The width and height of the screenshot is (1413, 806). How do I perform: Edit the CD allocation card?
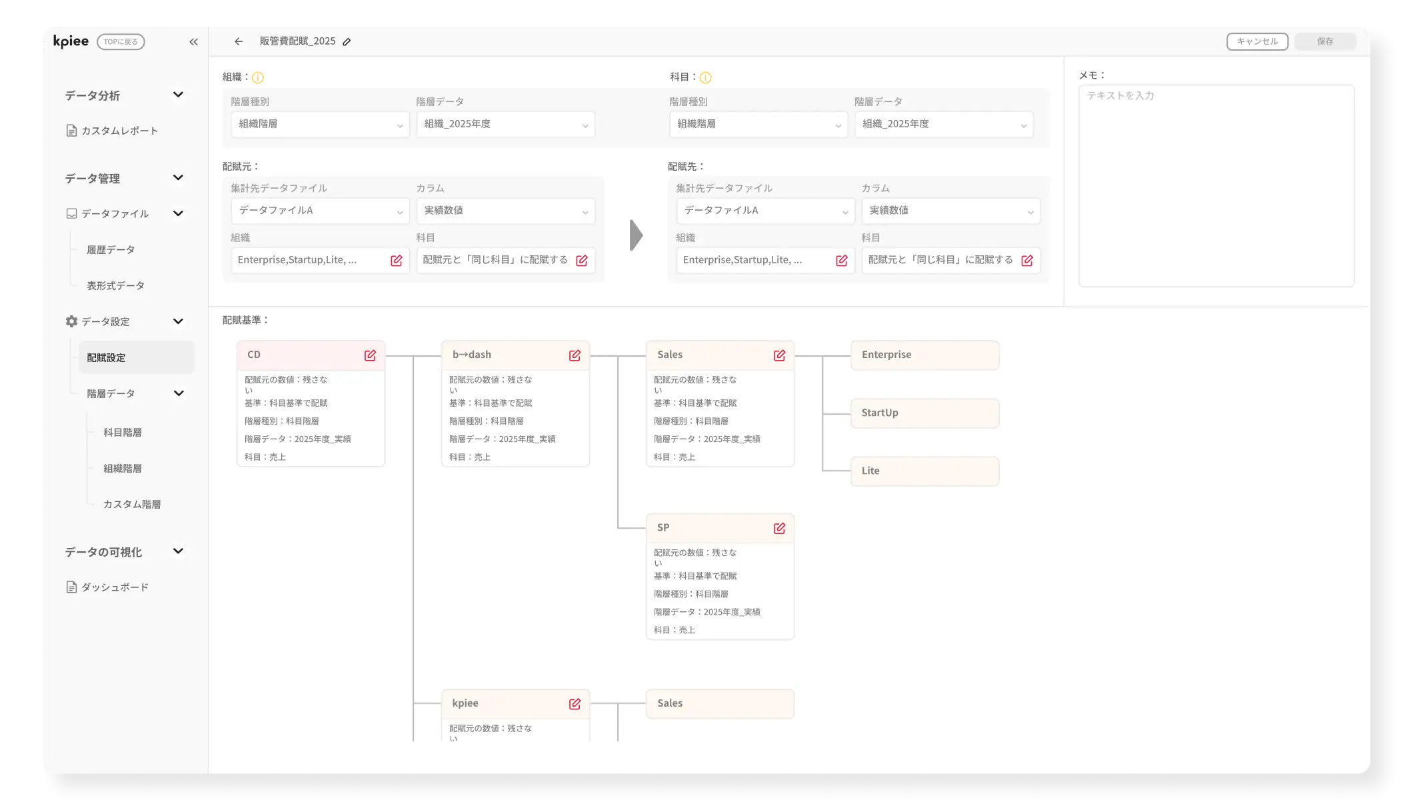(x=370, y=356)
